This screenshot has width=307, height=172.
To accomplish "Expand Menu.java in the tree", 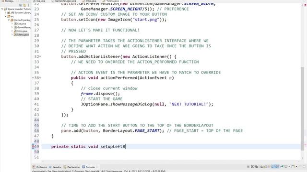I will coord(12,35).
